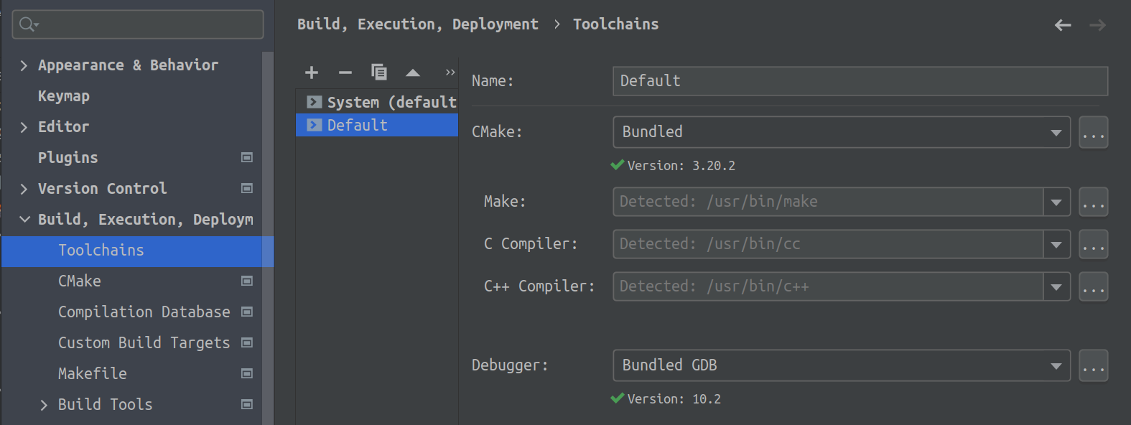Open the Make executable dropdown
Image resolution: width=1131 pixels, height=425 pixels.
[1056, 202]
